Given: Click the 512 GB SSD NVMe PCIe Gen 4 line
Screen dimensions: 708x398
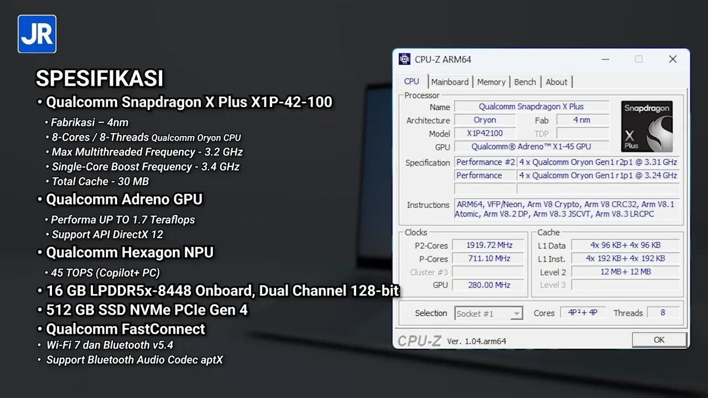Looking at the screenshot, I should (147, 310).
